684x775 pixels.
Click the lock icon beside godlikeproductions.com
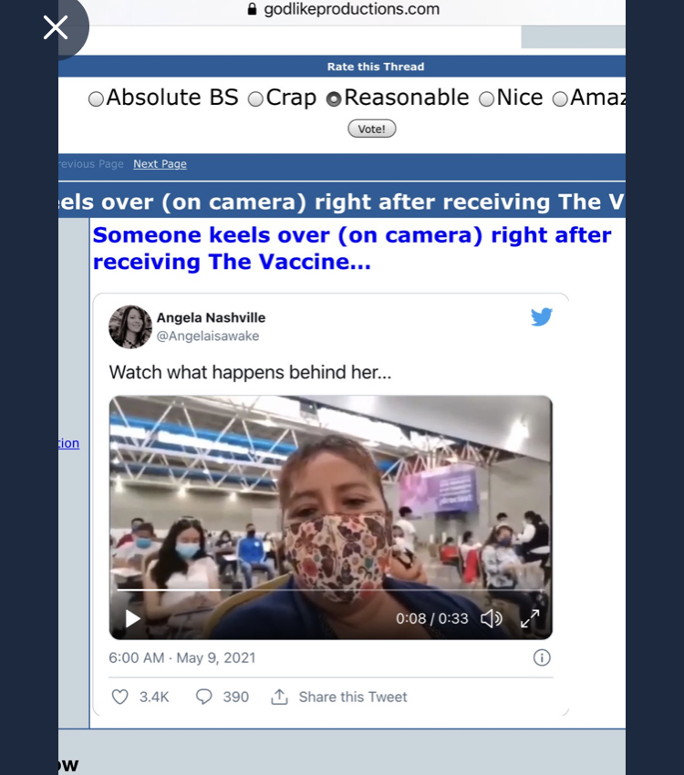coord(252,9)
